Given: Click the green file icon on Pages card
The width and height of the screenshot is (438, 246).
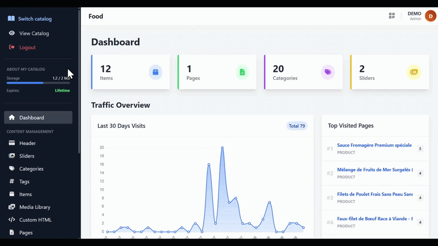Looking at the screenshot, I should pyautogui.click(x=242, y=72).
